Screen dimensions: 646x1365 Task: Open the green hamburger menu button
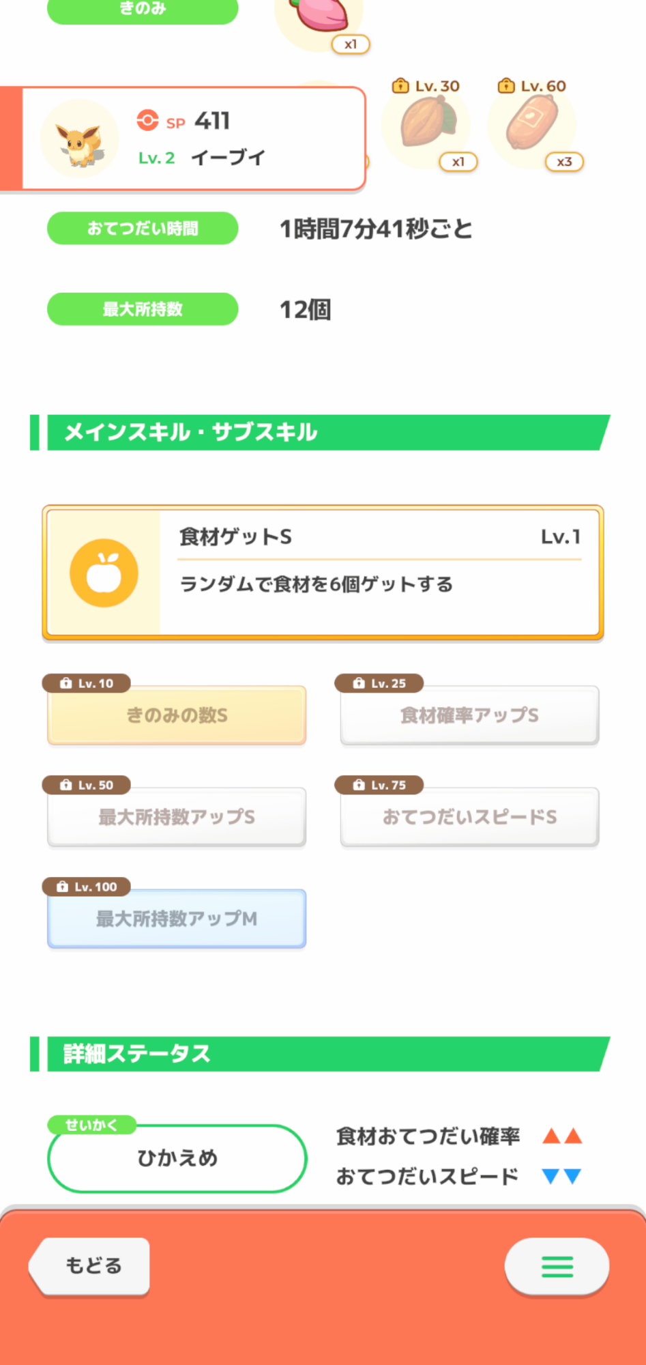[557, 1267]
